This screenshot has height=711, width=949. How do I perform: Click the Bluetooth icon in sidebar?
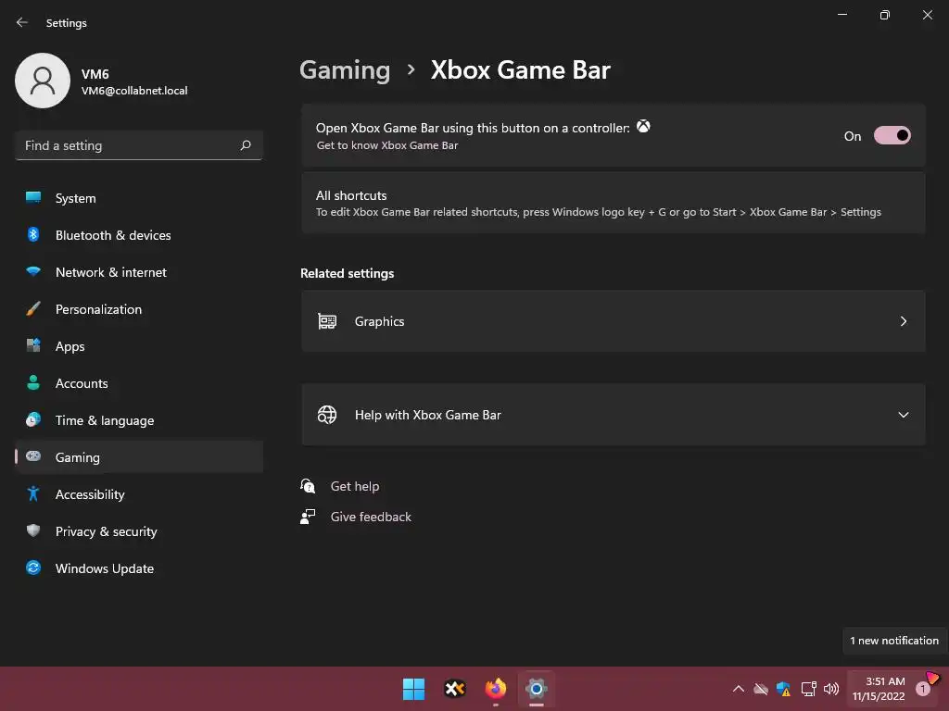33,234
